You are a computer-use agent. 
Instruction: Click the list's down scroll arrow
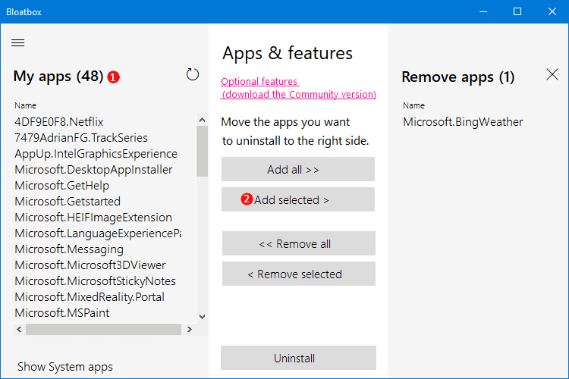[202, 317]
